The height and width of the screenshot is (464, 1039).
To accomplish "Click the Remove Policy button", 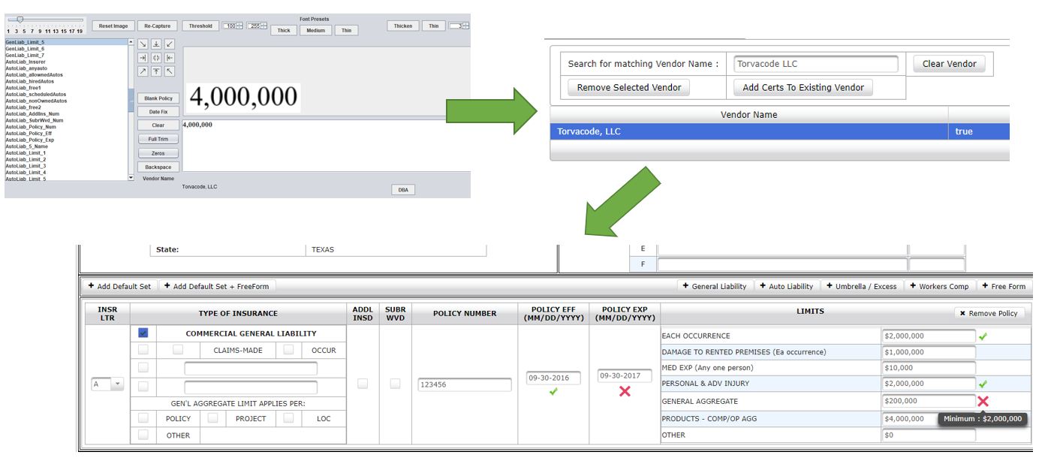I will coord(988,313).
